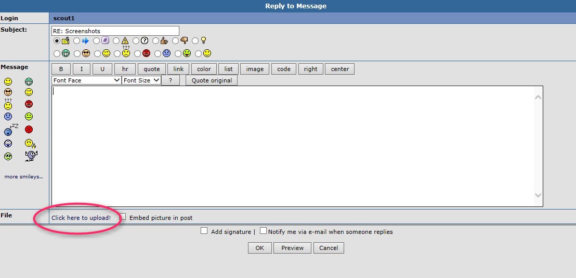Viewport: 576px width, 278px height.
Task: Apply underline with the U button
Action: [x=102, y=69]
